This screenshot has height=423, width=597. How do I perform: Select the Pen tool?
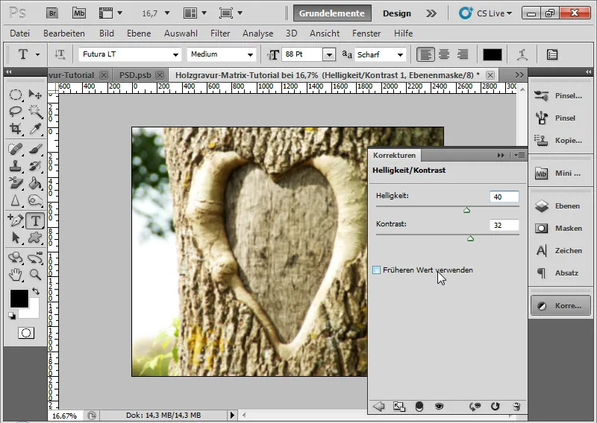pos(15,220)
